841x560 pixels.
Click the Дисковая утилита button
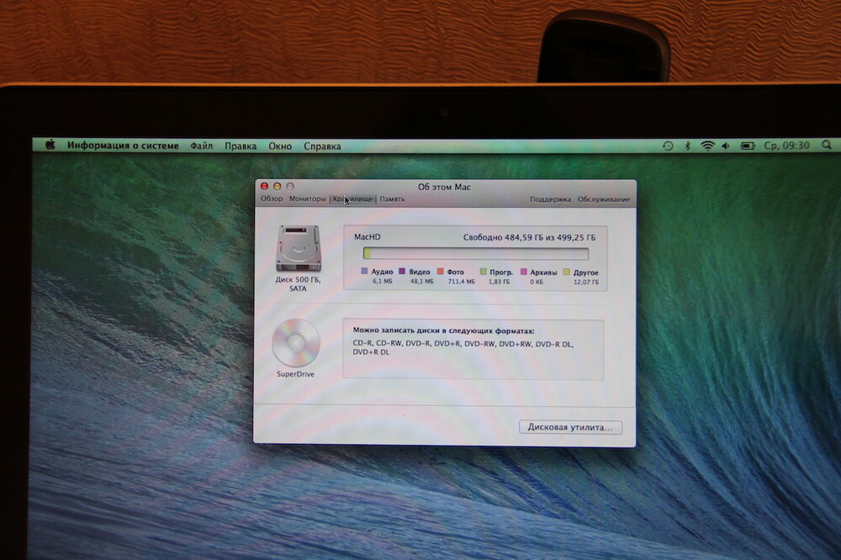click(x=570, y=427)
